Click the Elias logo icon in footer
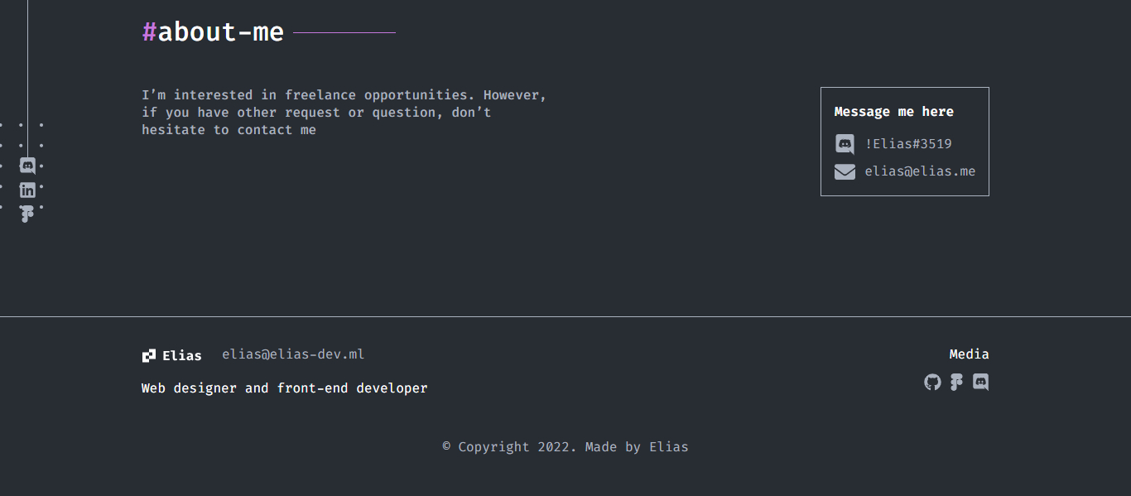The width and height of the screenshot is (1131, 496). click(149, 355)
